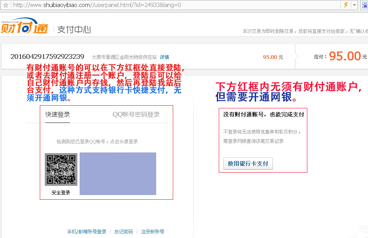Click the 注册新账号 link
The height and width of the screenshot is (238, 368).
point(152,231)
